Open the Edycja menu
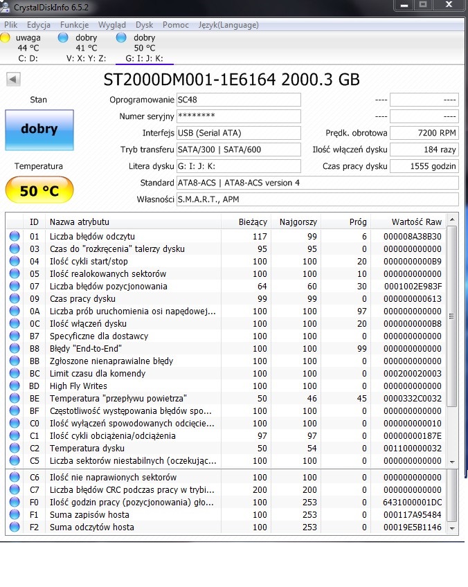 (39, 25)
